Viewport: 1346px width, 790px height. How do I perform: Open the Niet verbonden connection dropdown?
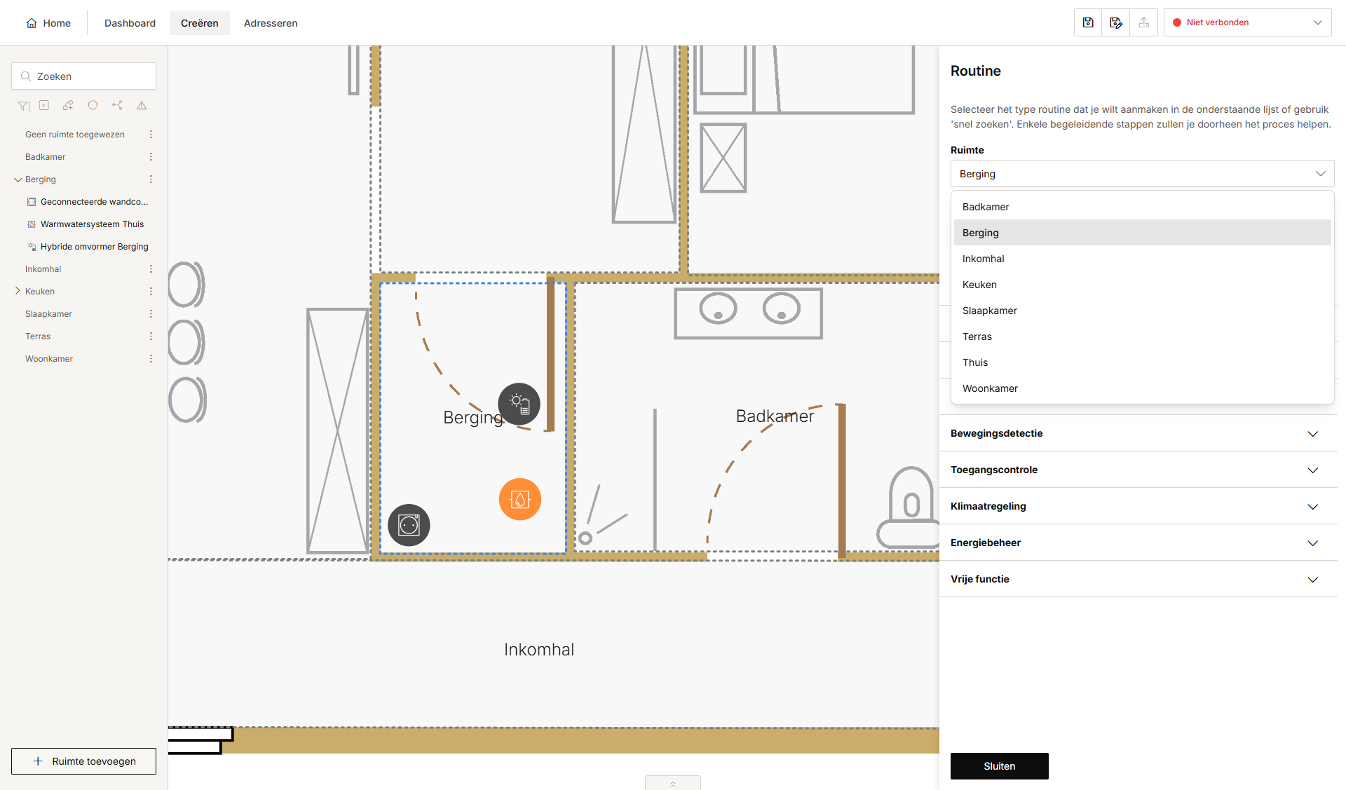tap(1247, 22)
